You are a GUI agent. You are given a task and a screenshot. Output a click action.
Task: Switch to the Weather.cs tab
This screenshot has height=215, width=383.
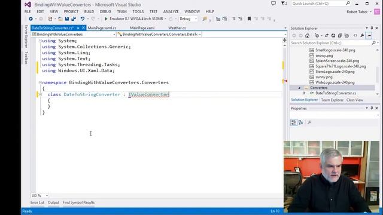(x=177, y=28)
